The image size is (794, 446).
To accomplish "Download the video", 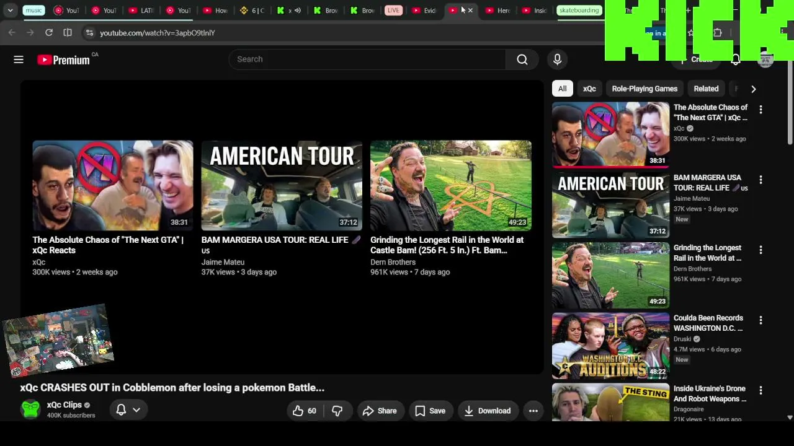I will click(x=488, y=411).
